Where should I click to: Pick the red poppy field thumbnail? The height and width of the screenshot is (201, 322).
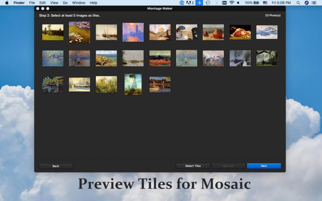click(160, 58)
